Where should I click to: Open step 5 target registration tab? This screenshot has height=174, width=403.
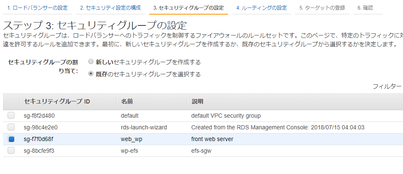(323, 8)
